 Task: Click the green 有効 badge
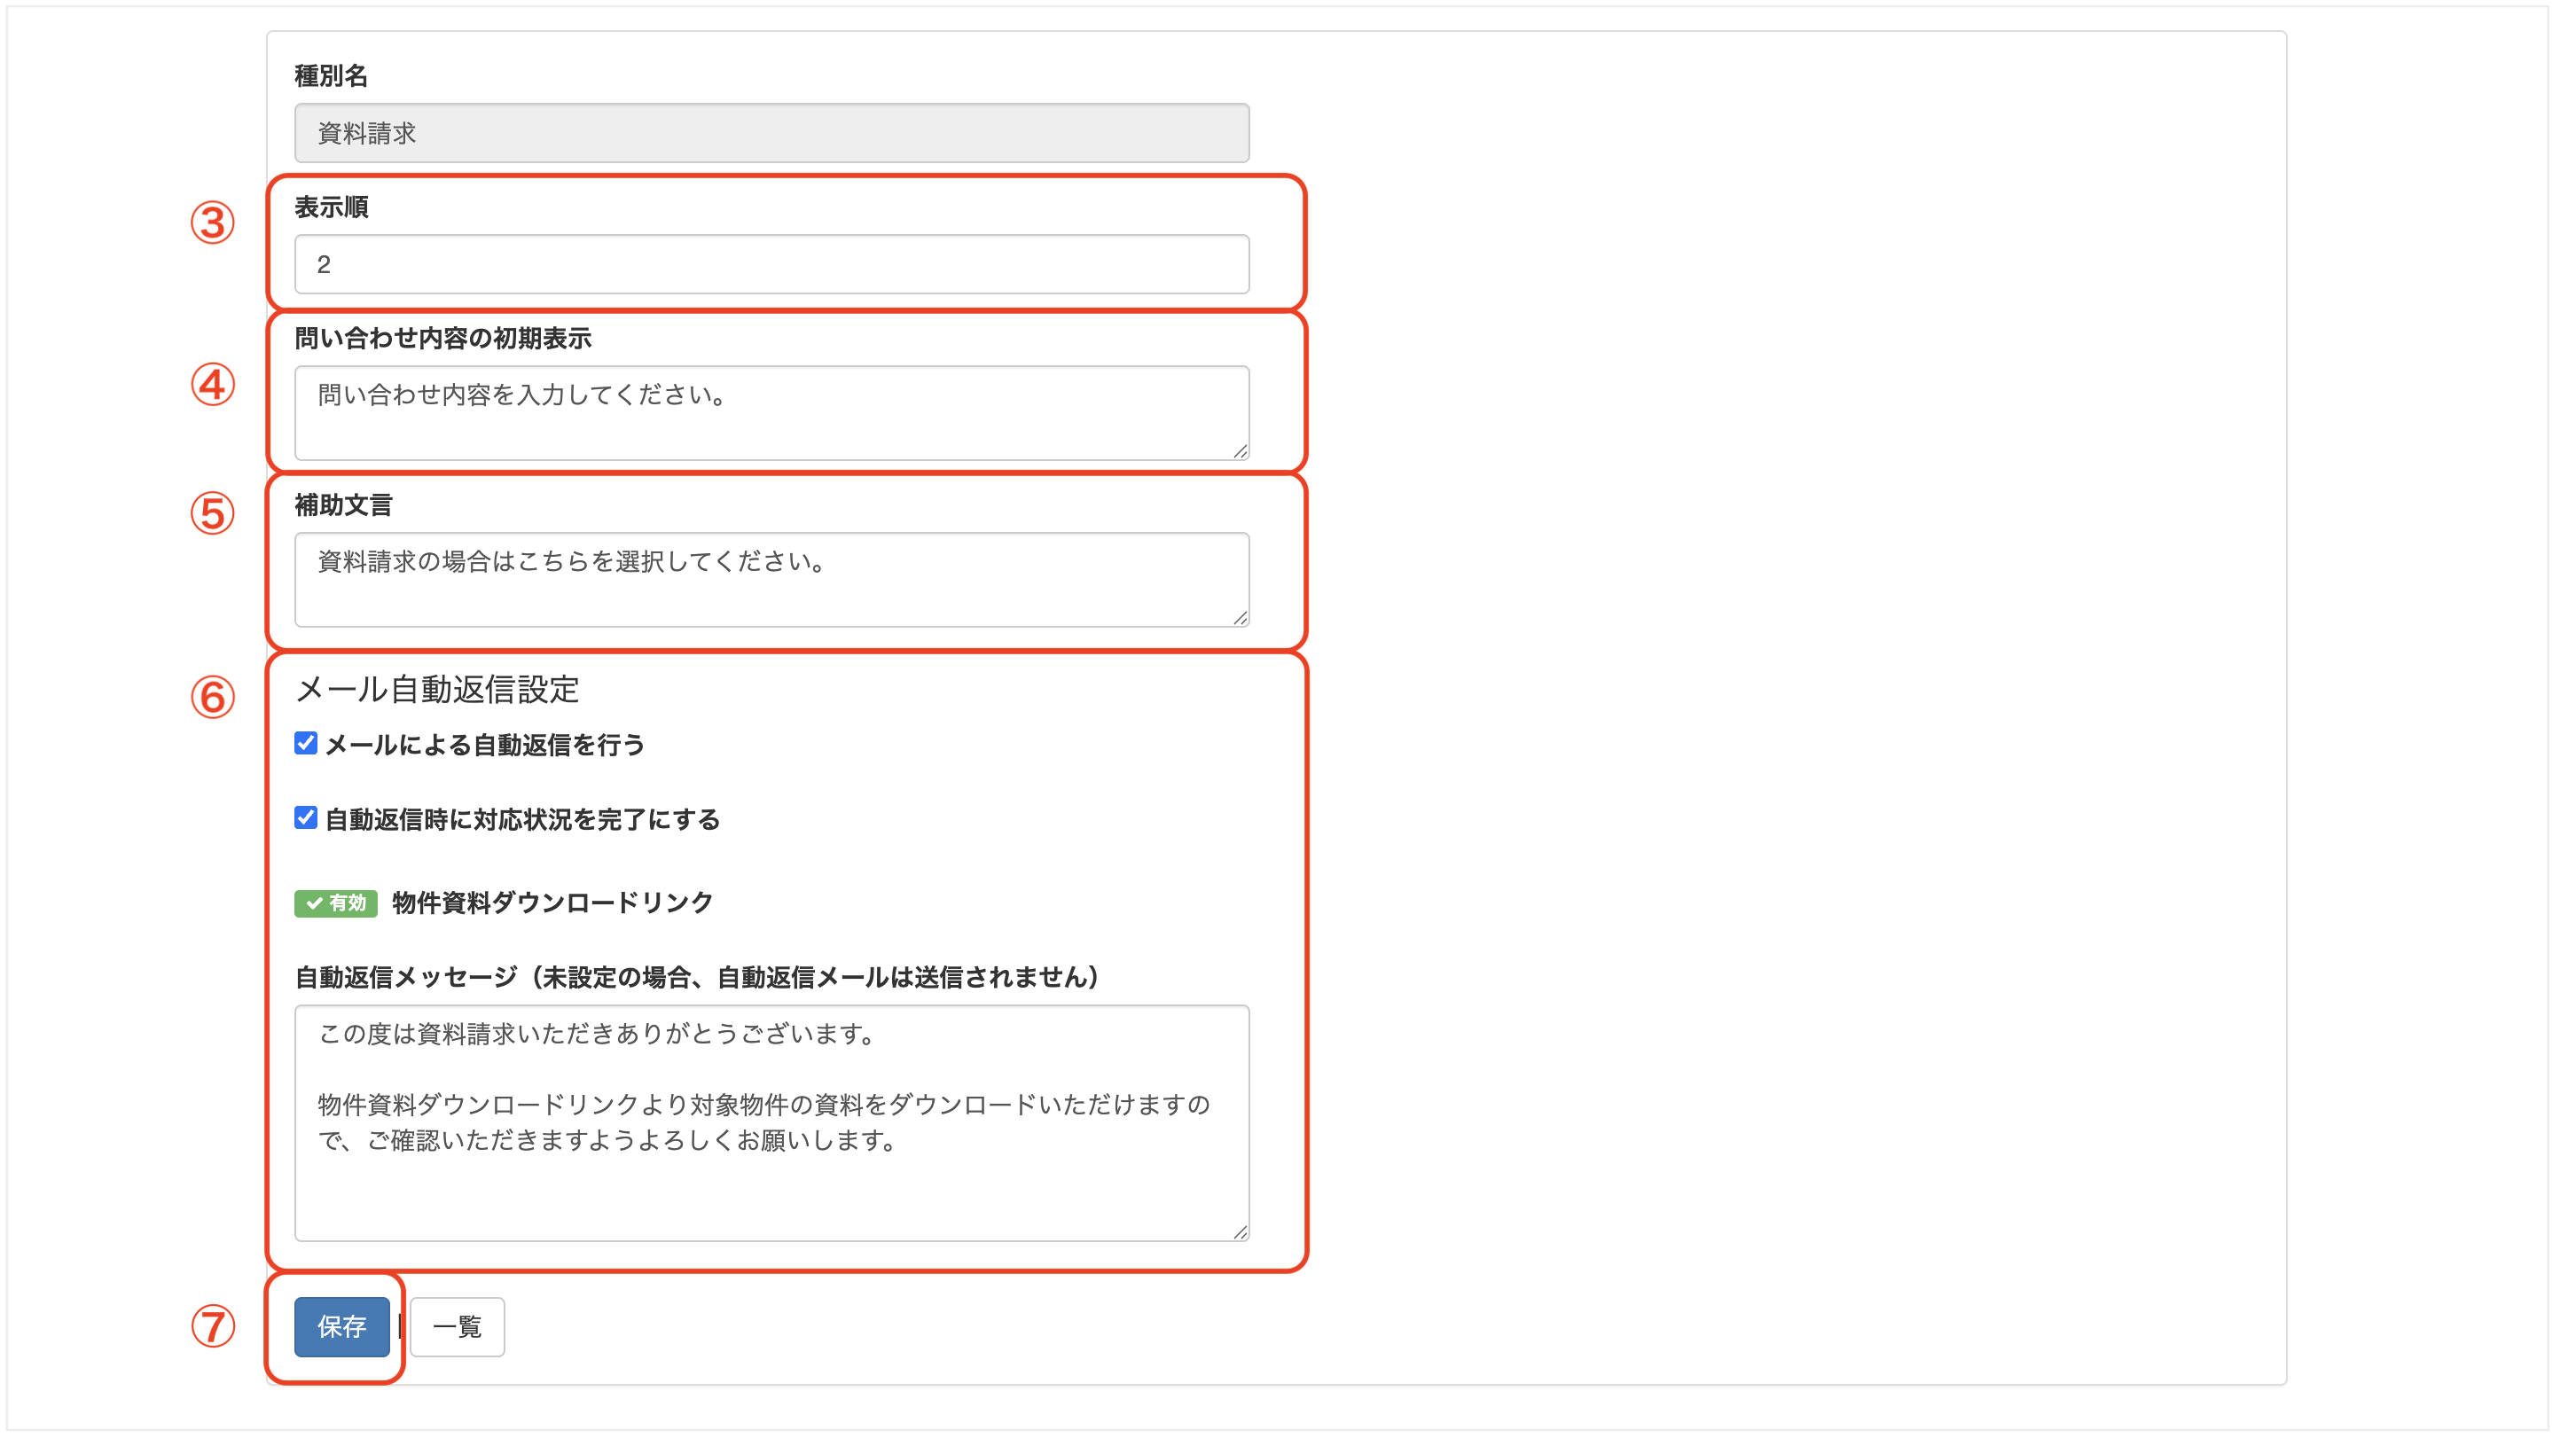tap(335, 903)
